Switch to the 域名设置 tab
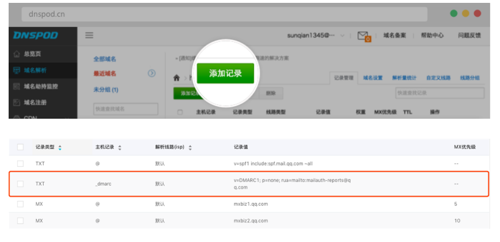The width and height of the screenshot is (500, 242). [372, 78]
